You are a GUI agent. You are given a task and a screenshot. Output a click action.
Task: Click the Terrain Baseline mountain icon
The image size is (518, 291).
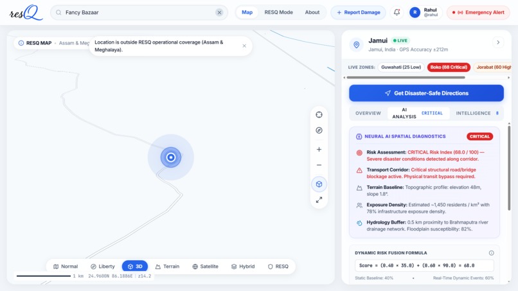[359, 188]
